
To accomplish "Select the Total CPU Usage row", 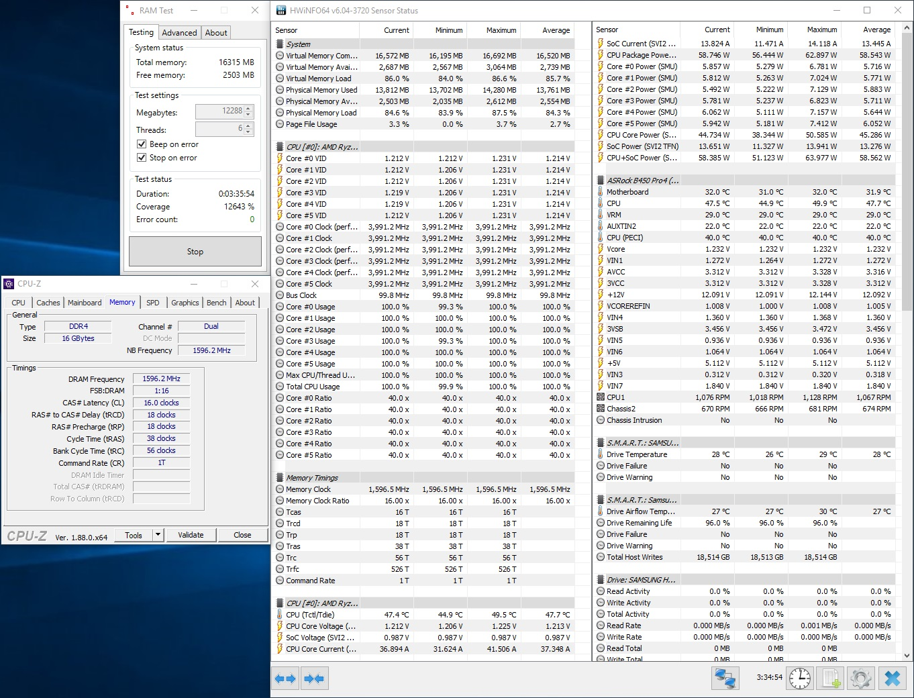I will (x=423, y=387).
